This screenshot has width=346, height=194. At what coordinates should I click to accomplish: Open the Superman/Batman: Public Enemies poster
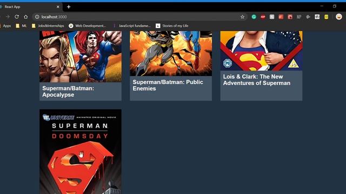click(171, 53)
